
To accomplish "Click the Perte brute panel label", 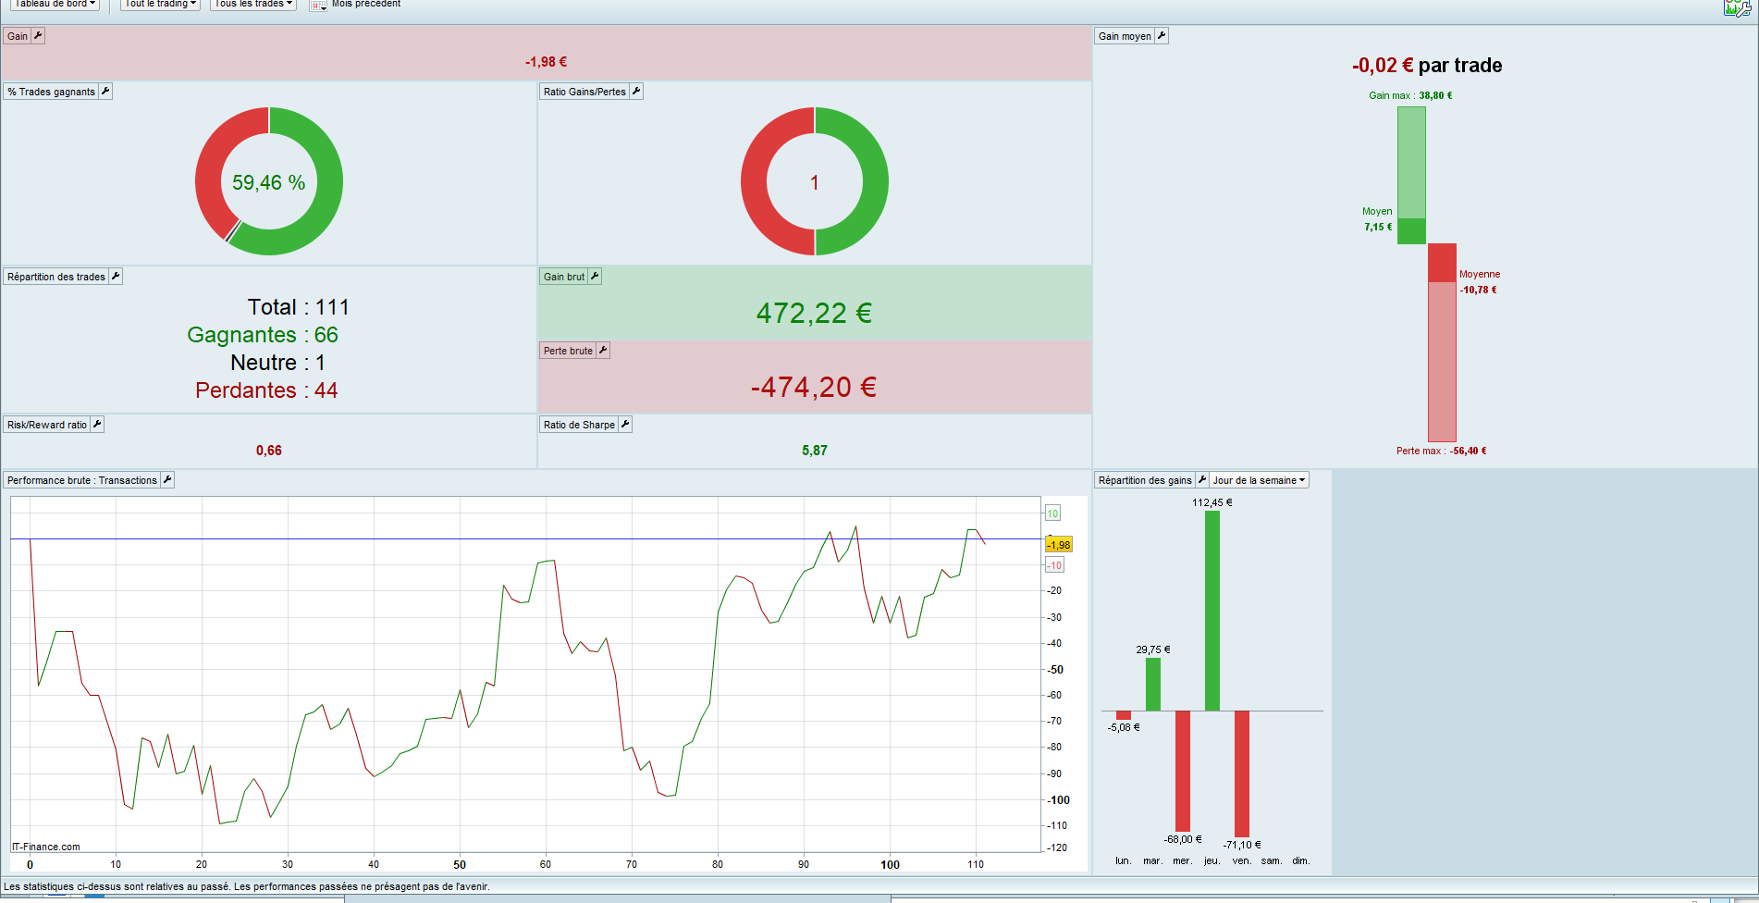I will click(568, 351).
